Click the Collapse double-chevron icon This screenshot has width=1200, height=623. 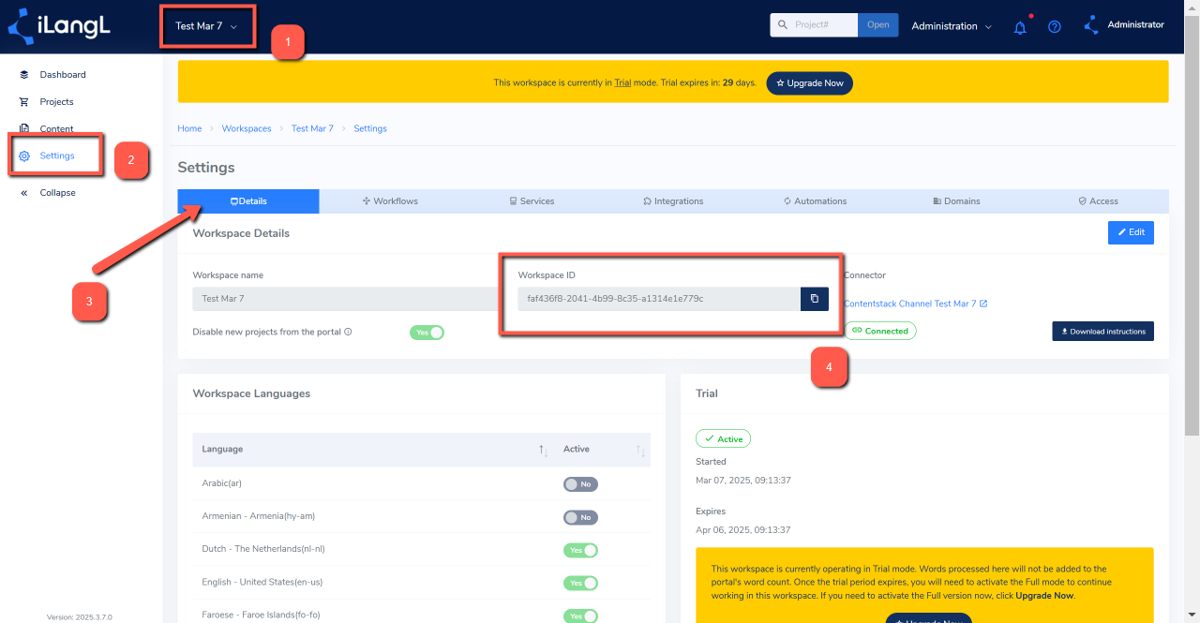pos(24,193)
